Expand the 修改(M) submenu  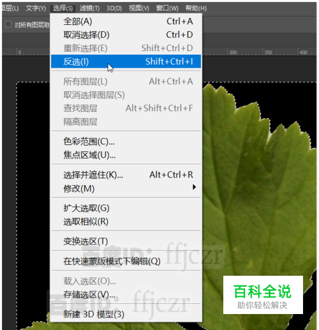pyautogui.click(x=126, y=188)
